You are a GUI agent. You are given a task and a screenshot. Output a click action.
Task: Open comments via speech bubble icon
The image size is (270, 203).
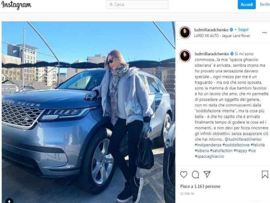coord(196,175)
